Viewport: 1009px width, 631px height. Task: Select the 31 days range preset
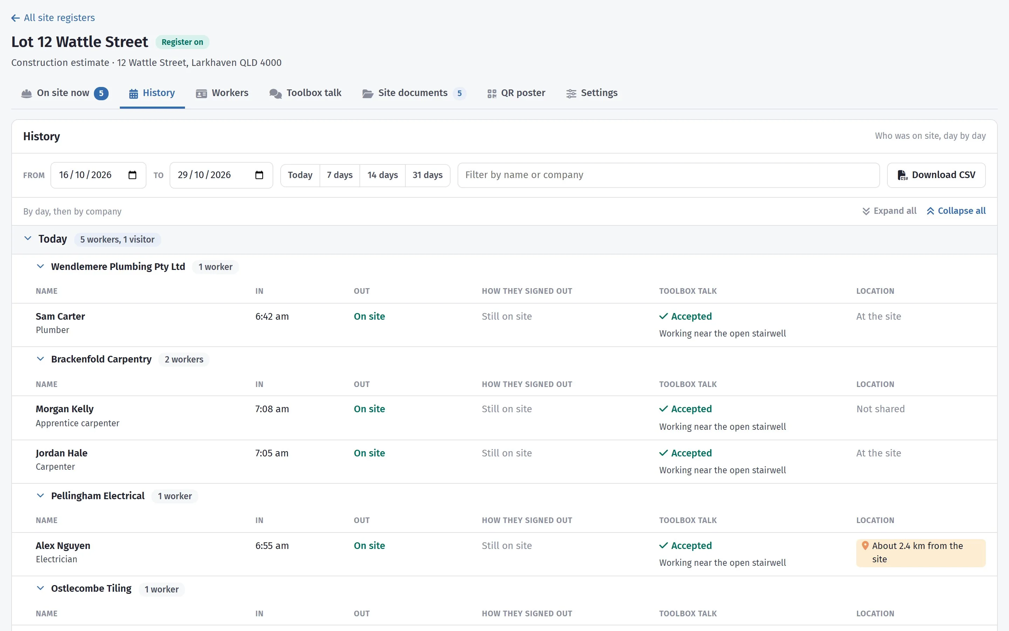(427, 175)
